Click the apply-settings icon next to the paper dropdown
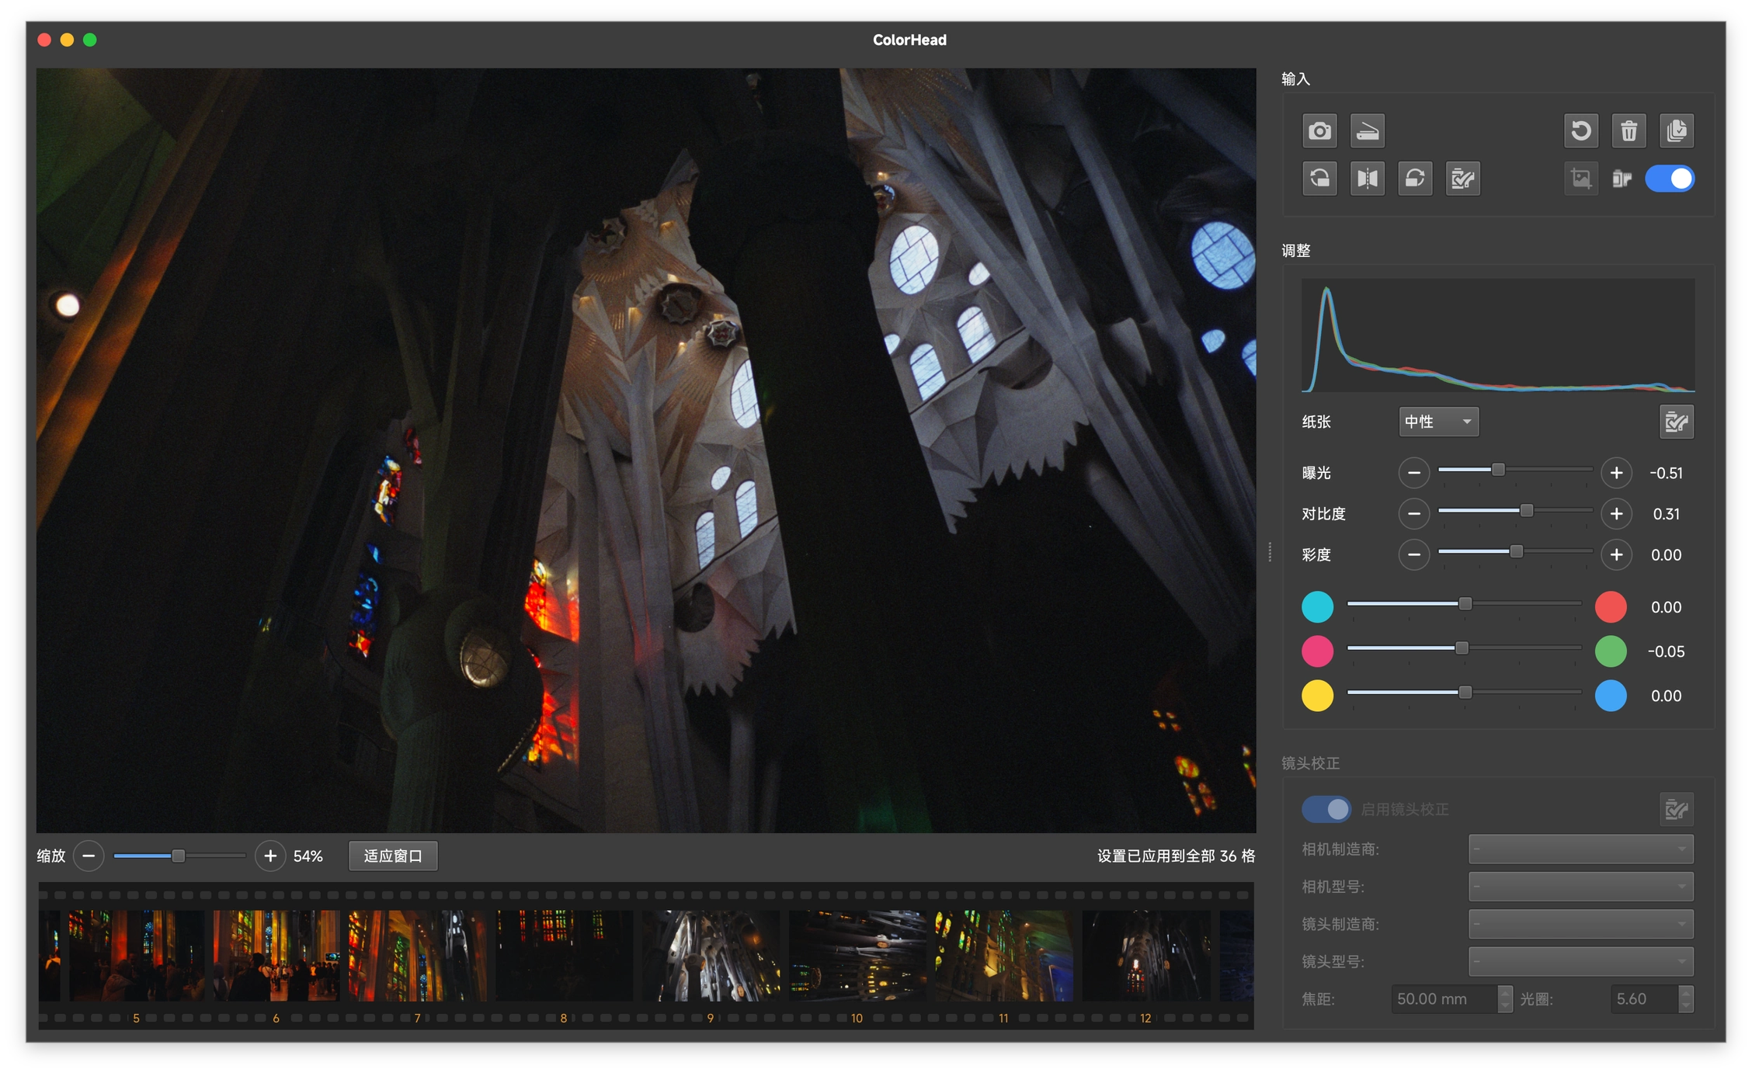The width and height of the screenshot is (1752, 1073). click(1676, 422)
